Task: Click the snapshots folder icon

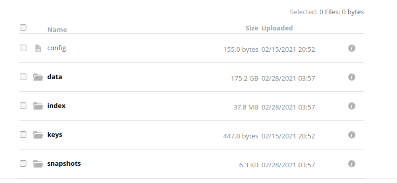Action: (x=38, y=164)
